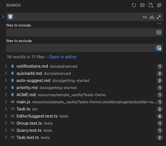Image resolution: width=166 pixels, height=146 pixels.
Task: Expand all search results icon
Action: [x=159, y=5]
